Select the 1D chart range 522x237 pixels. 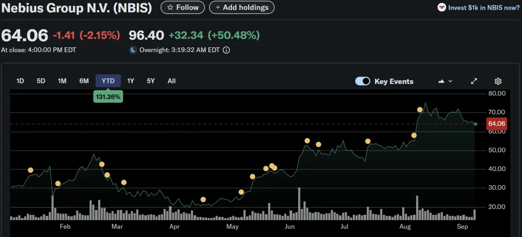point(20,81)
